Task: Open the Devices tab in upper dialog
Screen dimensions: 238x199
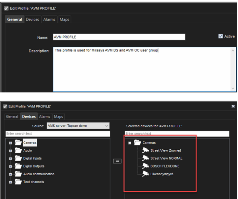Action: pyautogui.click(x=32, y=19)
